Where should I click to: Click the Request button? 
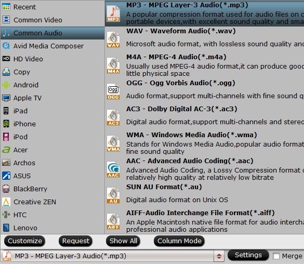pos(76,241)
